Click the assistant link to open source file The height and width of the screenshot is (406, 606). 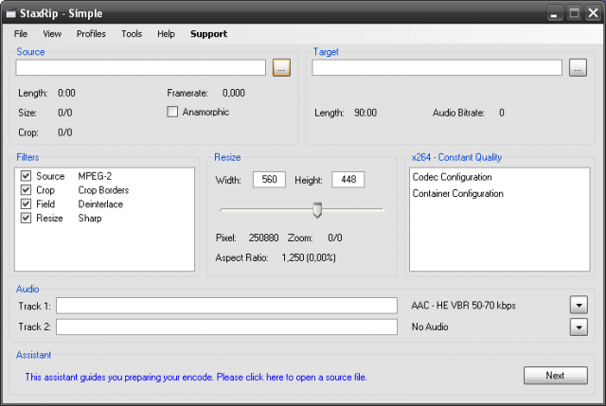195,377
